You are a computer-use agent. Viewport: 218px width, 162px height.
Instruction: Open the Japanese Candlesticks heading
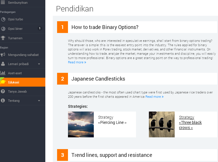pos(98,79)
